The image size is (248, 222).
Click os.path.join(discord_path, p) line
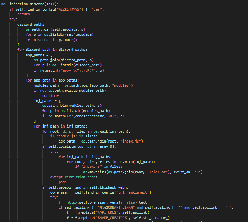point(64,60)
